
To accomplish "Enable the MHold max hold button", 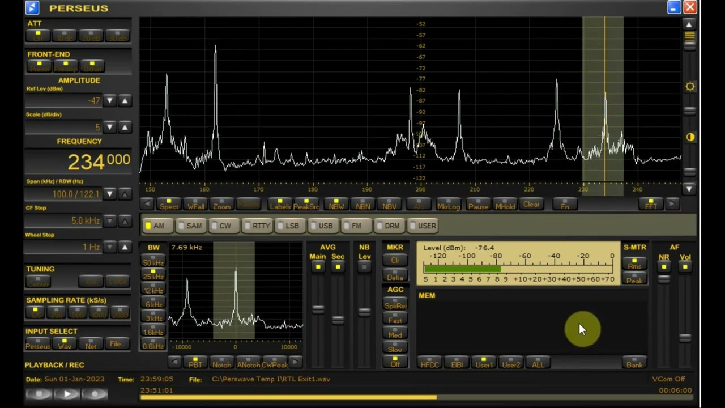I will (x=505, y=205).
